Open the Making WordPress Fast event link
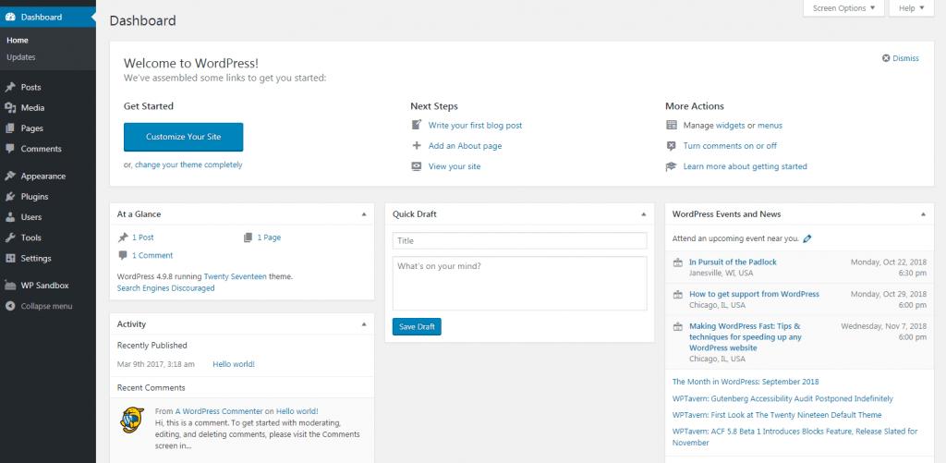Image resolution: width=946 pixels, height=463 pixels. 746,336
